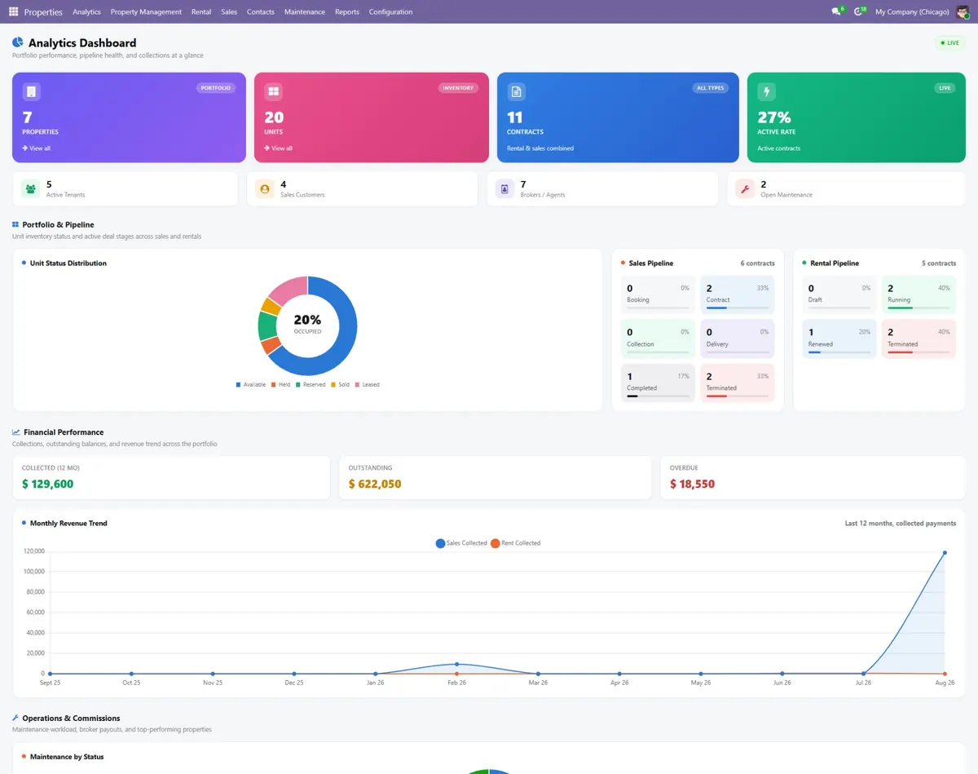Open the Brokers / Agents stat card
The width and height of the screenshot is (978, 774).
click(602, 189)
